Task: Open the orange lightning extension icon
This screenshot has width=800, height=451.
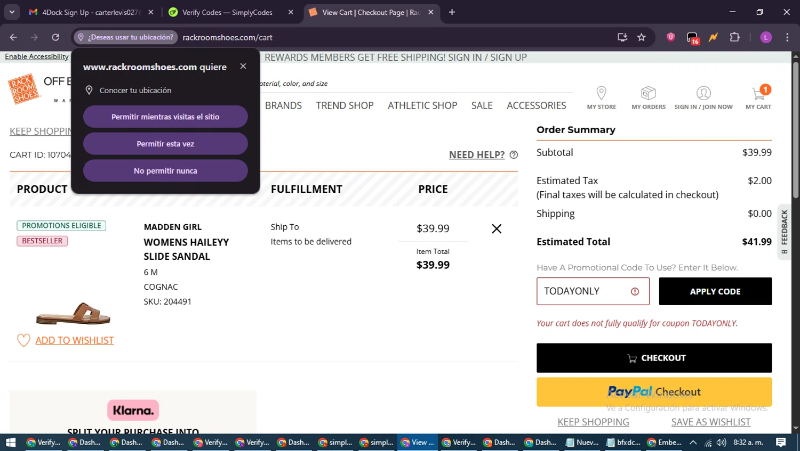Action: pos(713,37)
